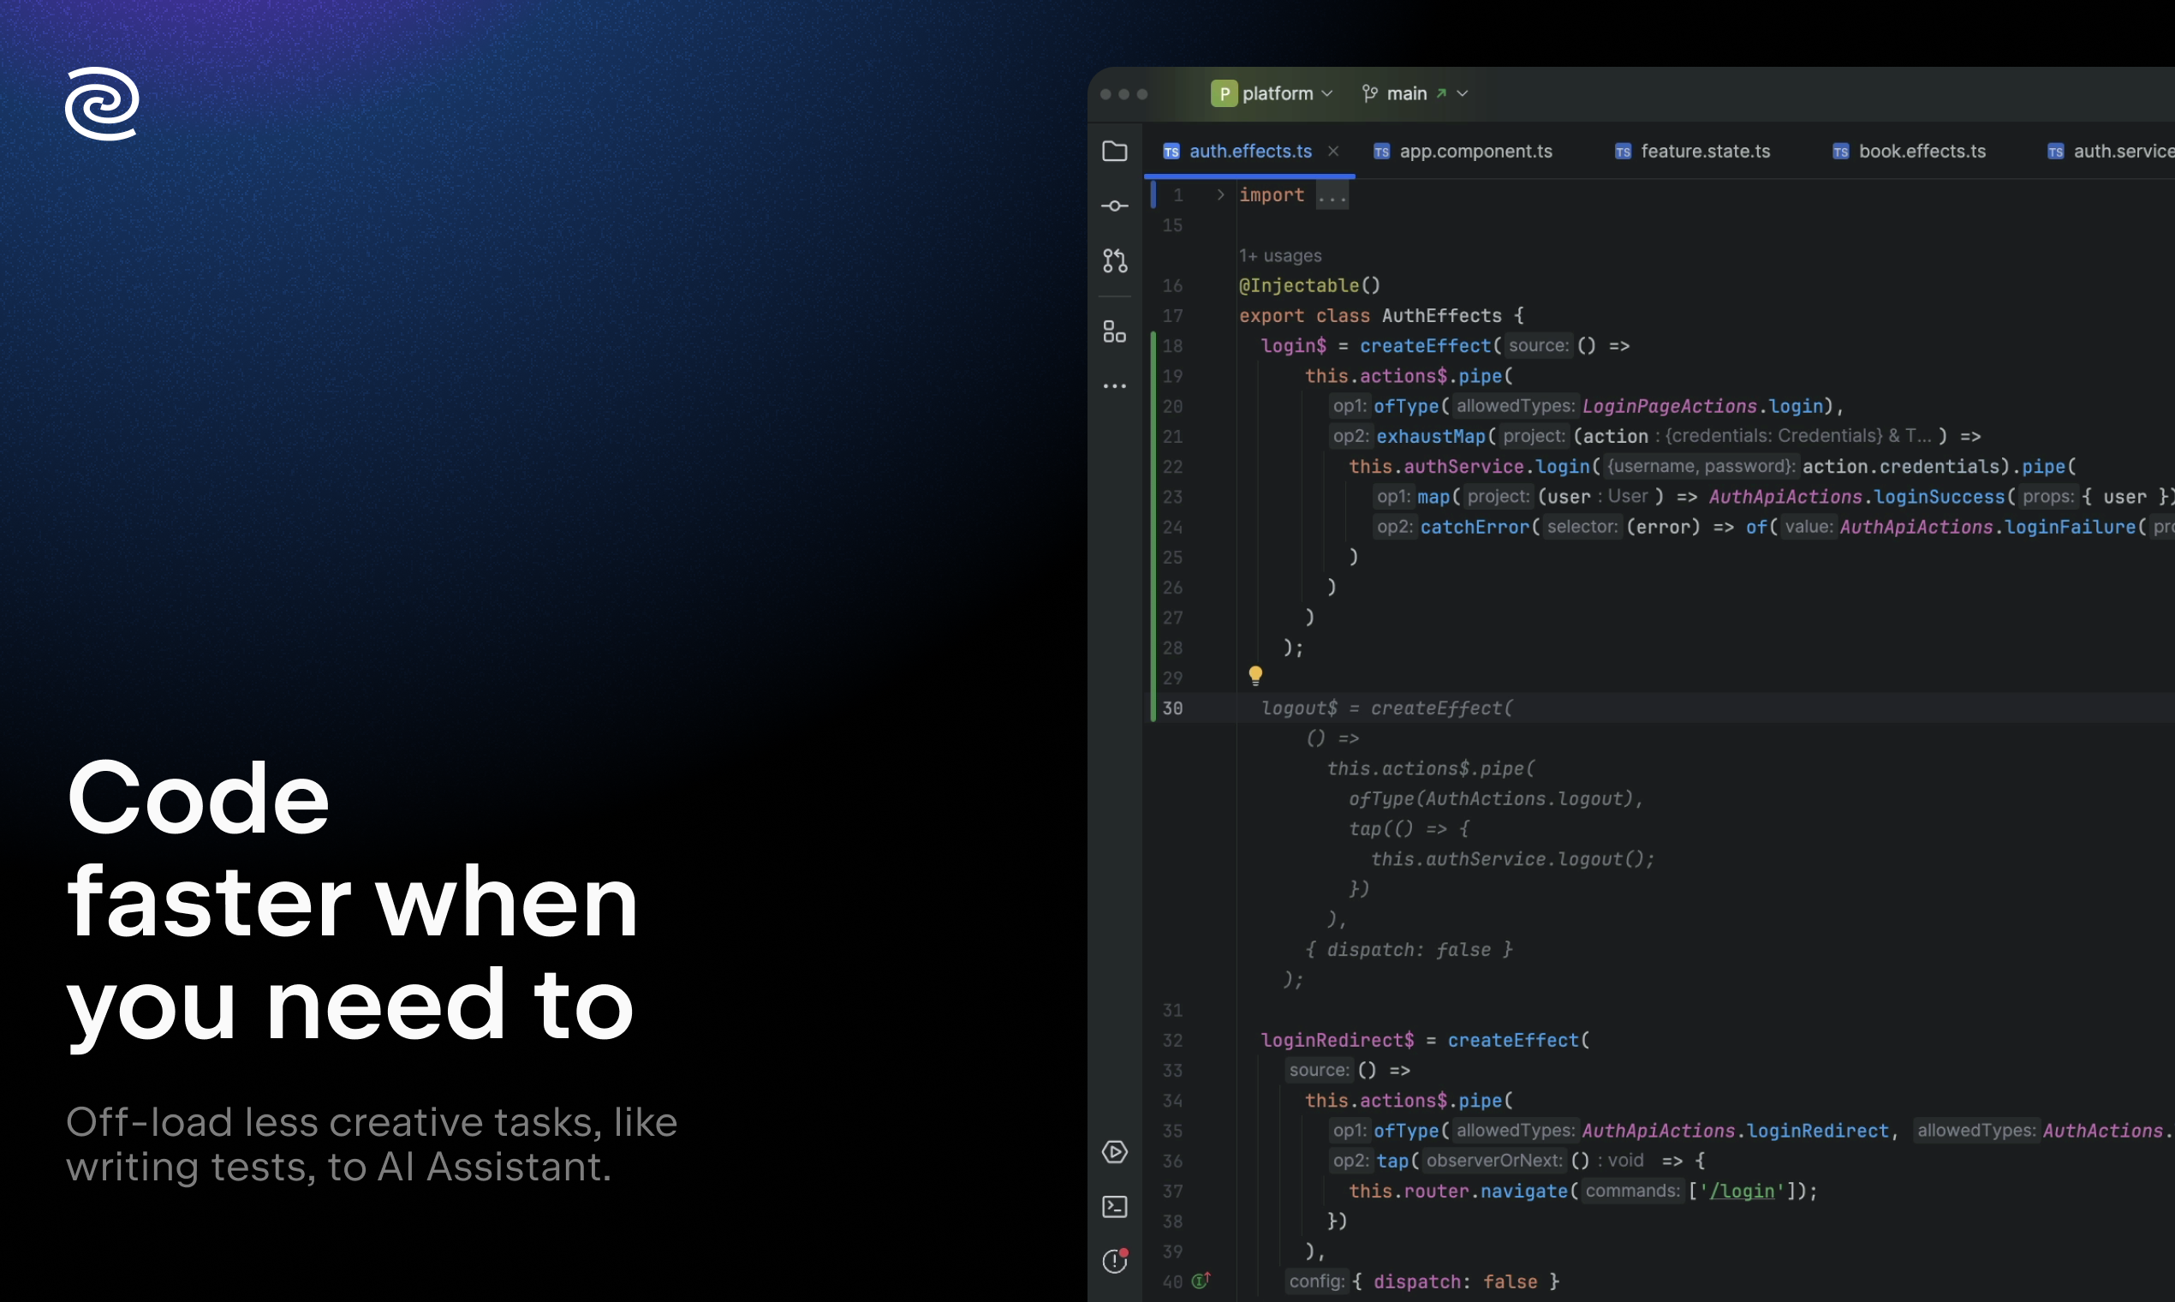The image size is (2175, 1302).
Task: Close the auth.effects.ts tab
Action: [1333, 151]
